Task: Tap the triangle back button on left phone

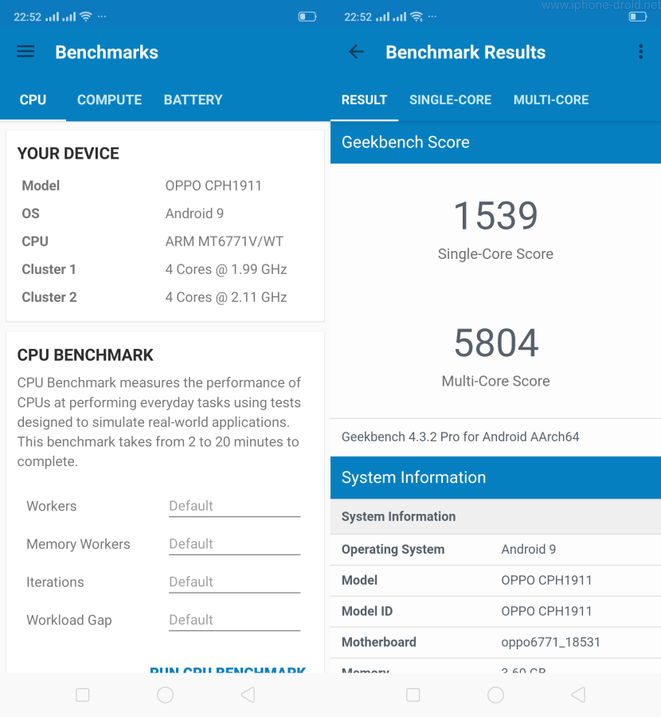Action: (x=248, y=695)
